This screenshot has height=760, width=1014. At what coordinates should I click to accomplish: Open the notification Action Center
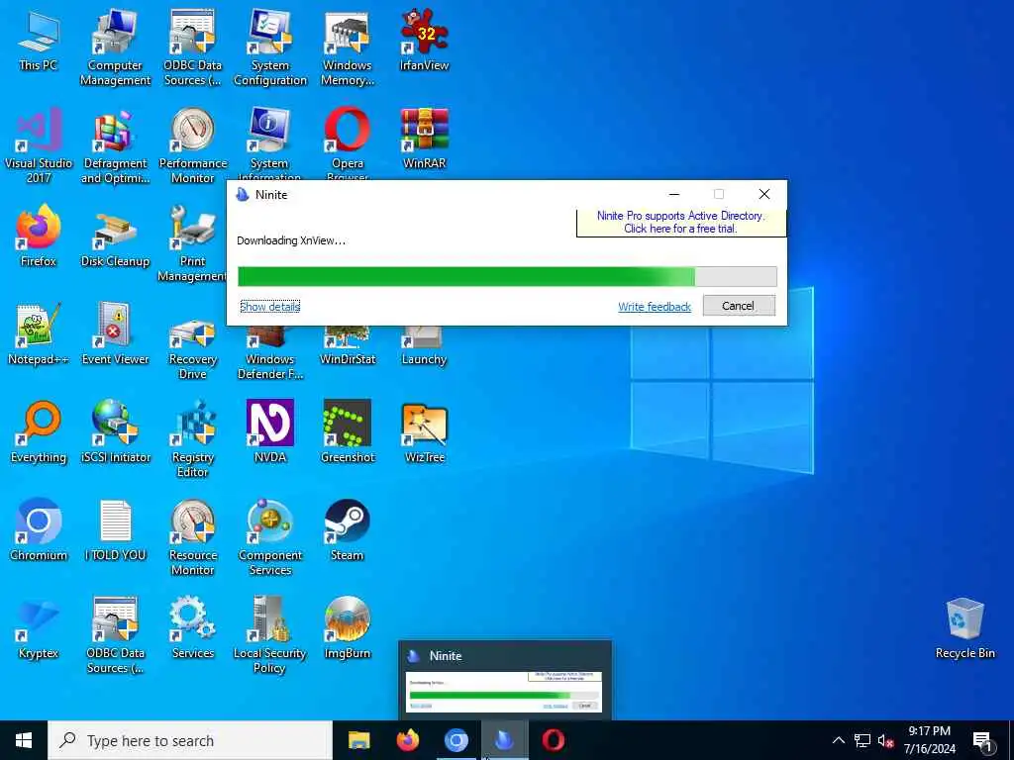[981, 740]
